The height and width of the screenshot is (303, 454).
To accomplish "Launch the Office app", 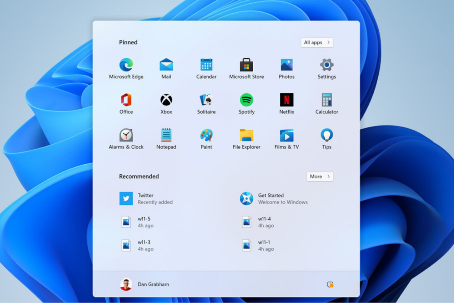I will (126, 104).
